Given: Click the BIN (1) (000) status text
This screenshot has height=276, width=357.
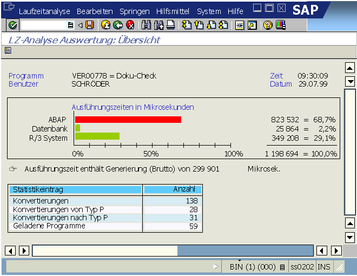Looking at the screenshot, I should (253, 267).
